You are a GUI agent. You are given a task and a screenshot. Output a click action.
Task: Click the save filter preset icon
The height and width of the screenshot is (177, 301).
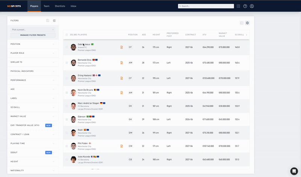tap(48, 21)
